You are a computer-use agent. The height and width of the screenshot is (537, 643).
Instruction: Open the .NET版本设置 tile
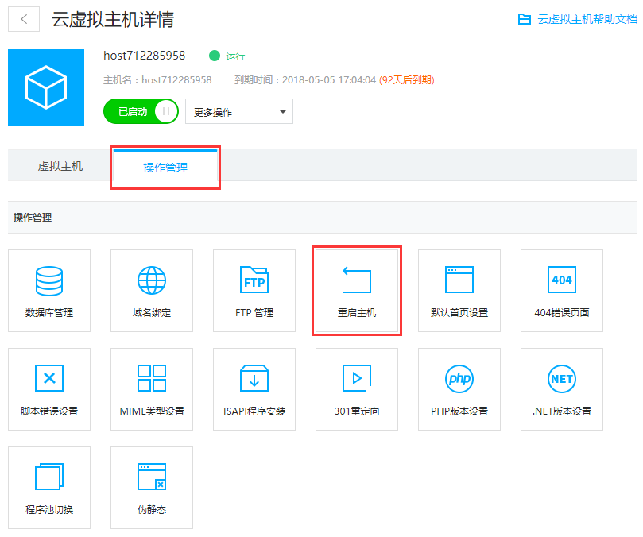[x=562, y=389]
